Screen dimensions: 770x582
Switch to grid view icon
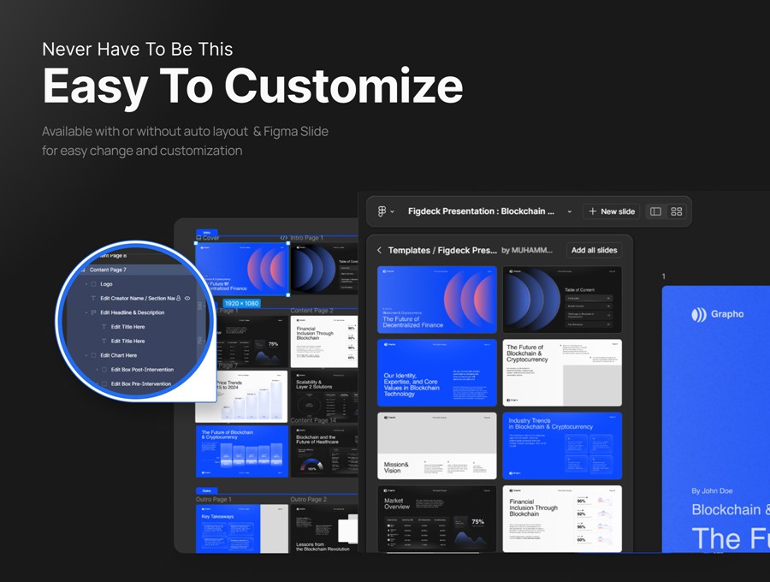(x=677, y=211)
